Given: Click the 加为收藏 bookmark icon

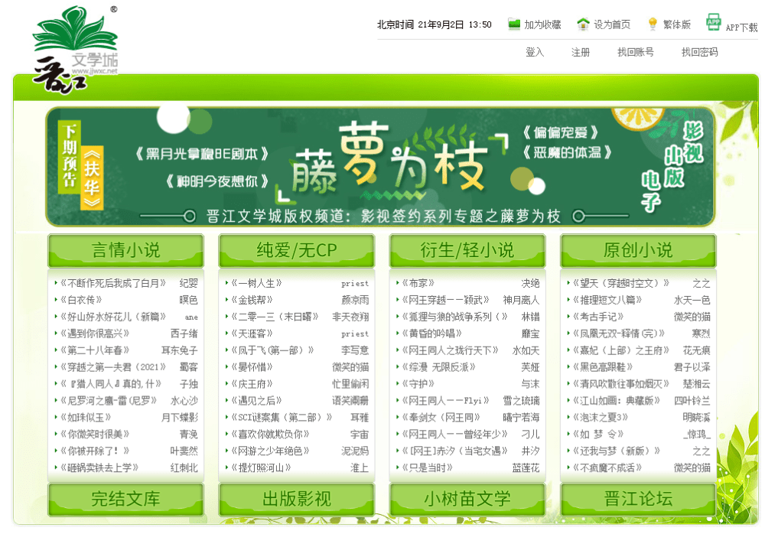Looking at the screenshot, I should (514, 24).
